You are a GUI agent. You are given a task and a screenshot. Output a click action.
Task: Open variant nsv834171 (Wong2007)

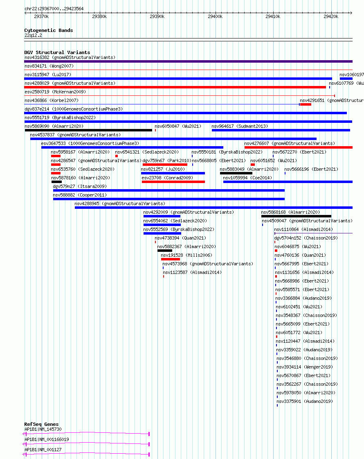(x=49, y=66)
